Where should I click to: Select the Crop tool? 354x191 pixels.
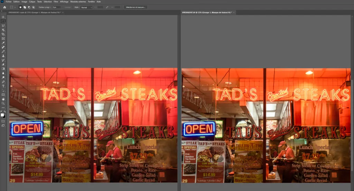click(3, 34)
